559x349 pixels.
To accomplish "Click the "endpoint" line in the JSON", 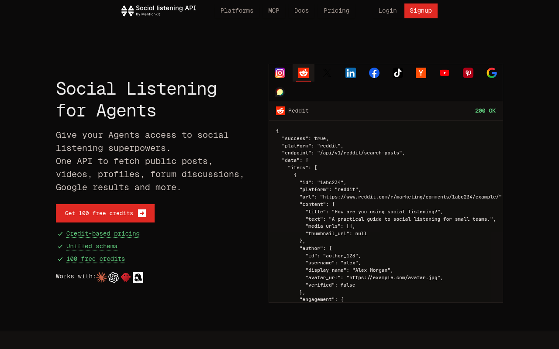I will click(344, 153).
